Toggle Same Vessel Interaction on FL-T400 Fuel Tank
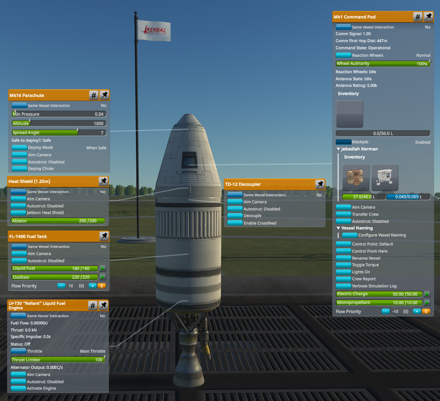Screen dimensions: 440x401 tap(19, 246)
